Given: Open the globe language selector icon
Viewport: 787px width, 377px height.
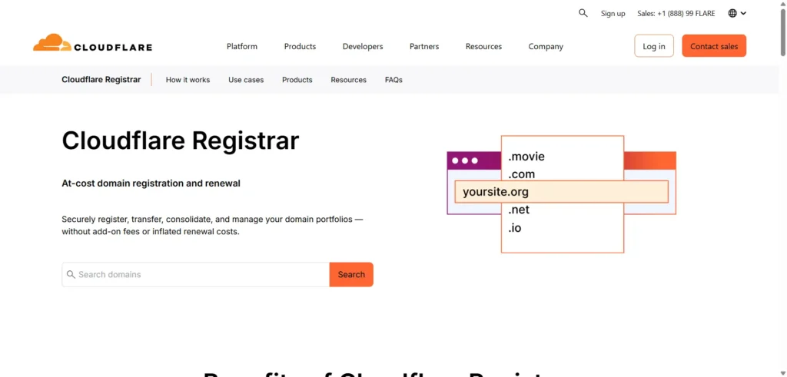Looking at the screenshot, I should click(732, 14).
